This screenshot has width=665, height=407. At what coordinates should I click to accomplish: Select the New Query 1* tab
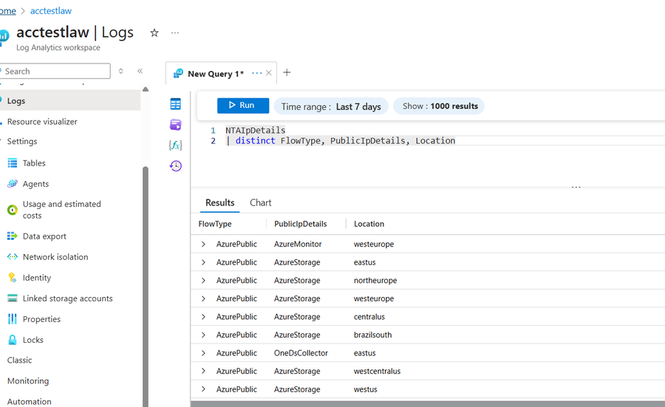216,74
